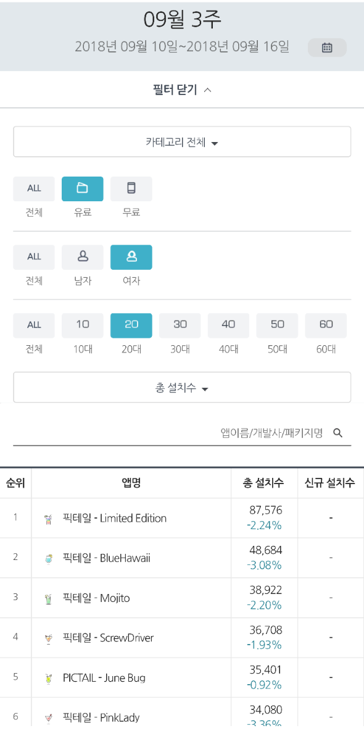Select the 60대 age group filter

[326, 325]
